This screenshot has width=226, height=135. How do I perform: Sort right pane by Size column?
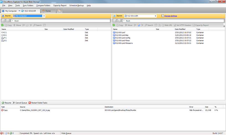pos(165,29)
